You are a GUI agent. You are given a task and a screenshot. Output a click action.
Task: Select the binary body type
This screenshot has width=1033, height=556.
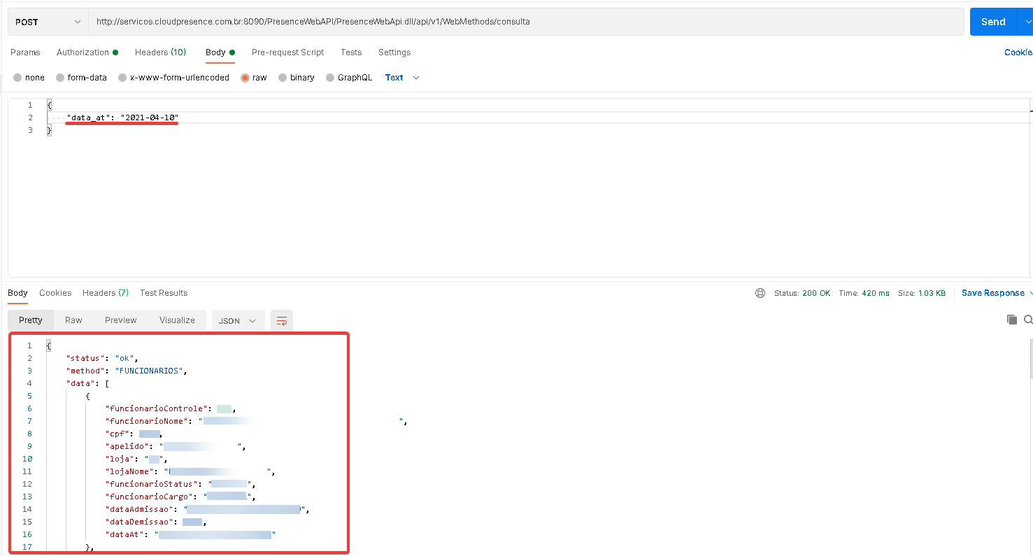coord(297,78)
